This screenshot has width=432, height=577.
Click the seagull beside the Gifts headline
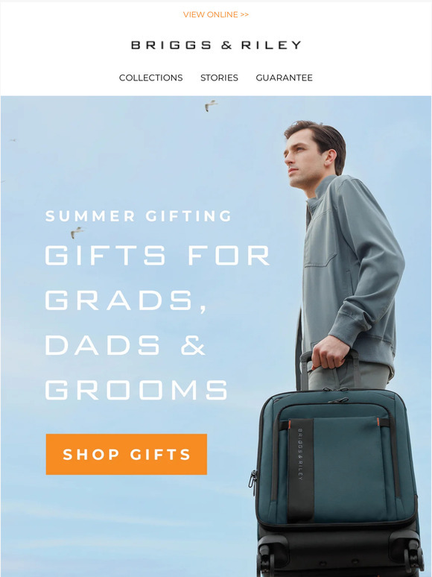(x=77, y=233)
